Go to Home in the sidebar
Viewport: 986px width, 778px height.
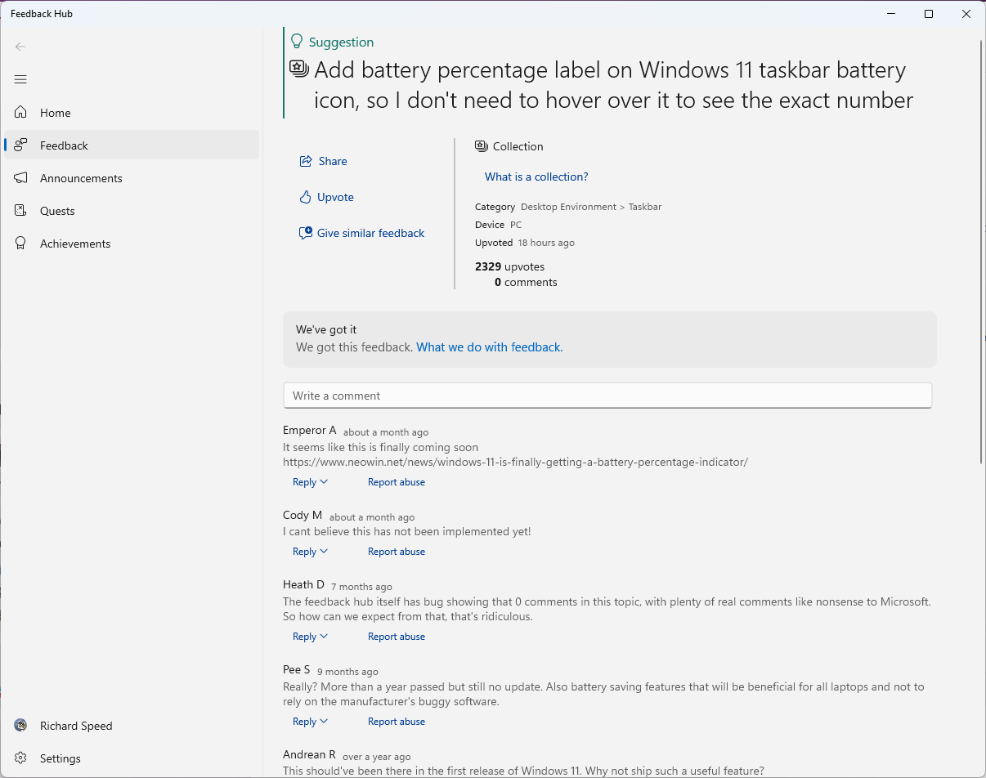pos(132,113)
